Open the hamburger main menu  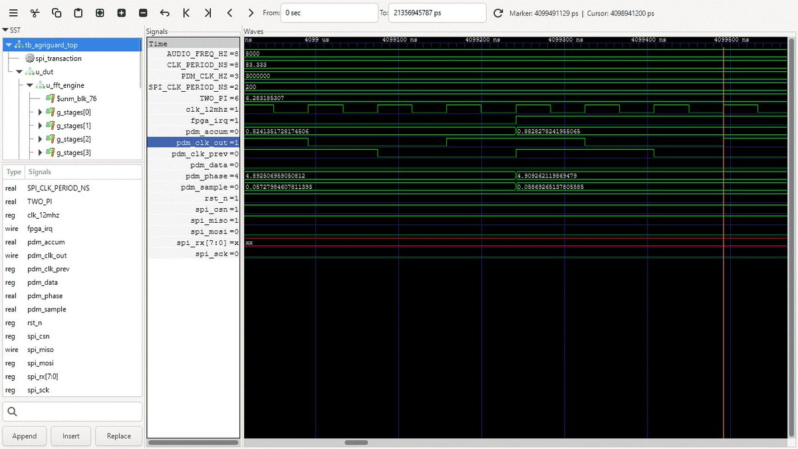coord(13,13)
